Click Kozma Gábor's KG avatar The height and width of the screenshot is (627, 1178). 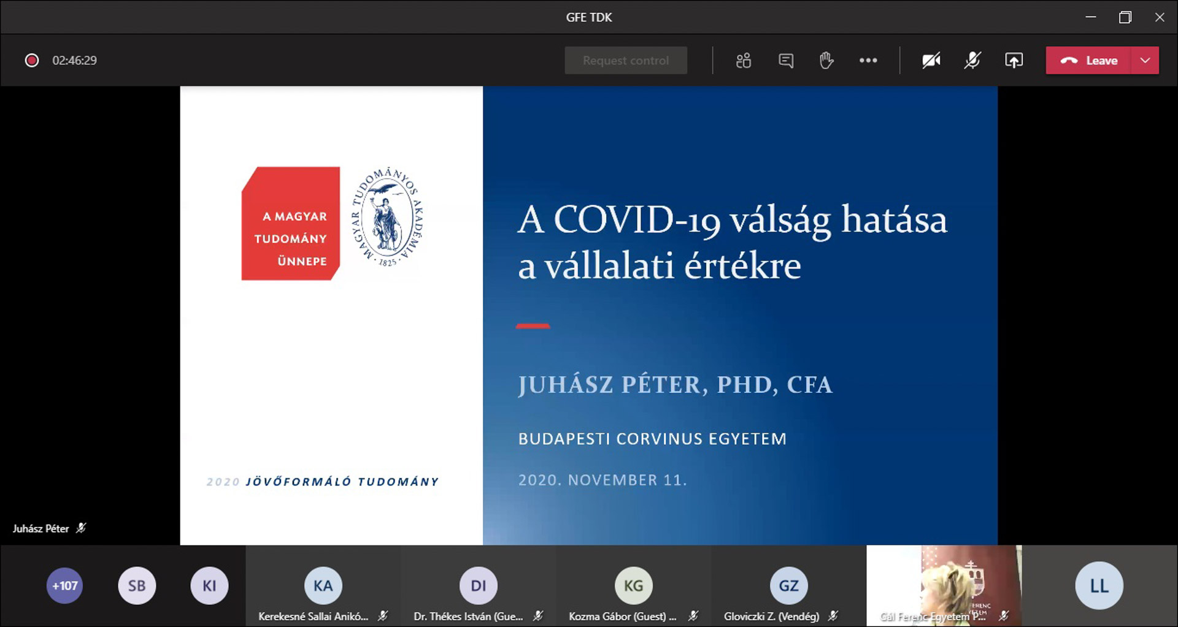pyautogui.click(x=633, y=585)
